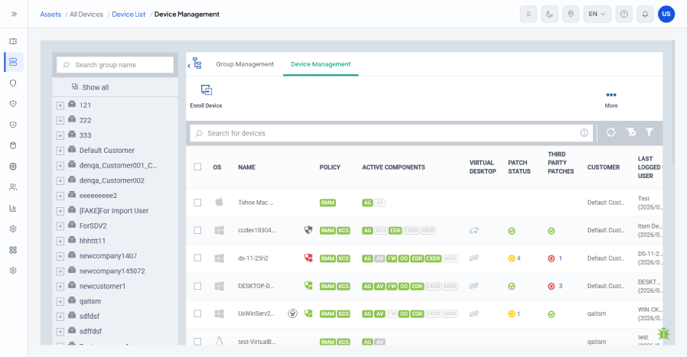This screenshot has width=687, height=357.
Task: Toggle dark mode moon icon
Action: coord(549,14)
